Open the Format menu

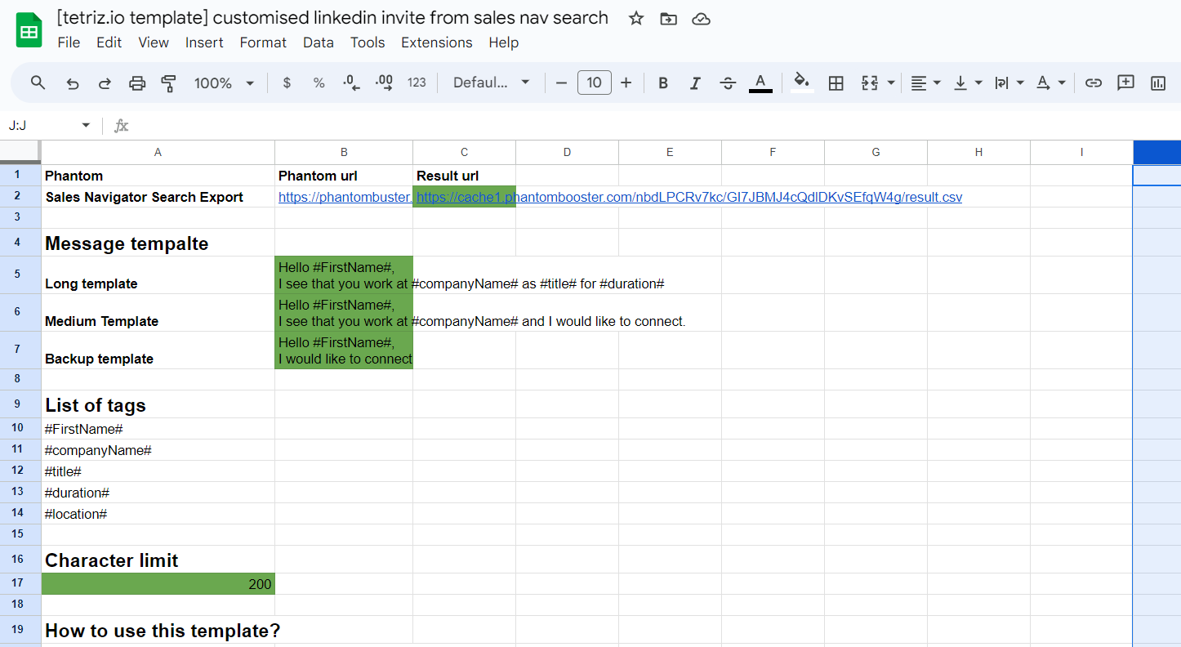[x=263, y=42]
